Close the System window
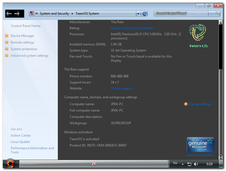Screen dimensions: 226x171 pyautogui.click(x=218, y=6)
